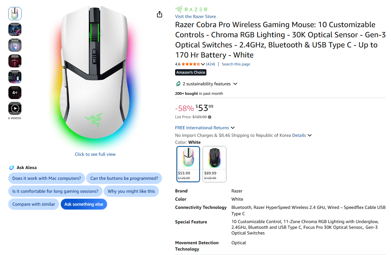Click the 'Search this page' link
This screenshot has height=255, width=391.
tap(236, 64)
